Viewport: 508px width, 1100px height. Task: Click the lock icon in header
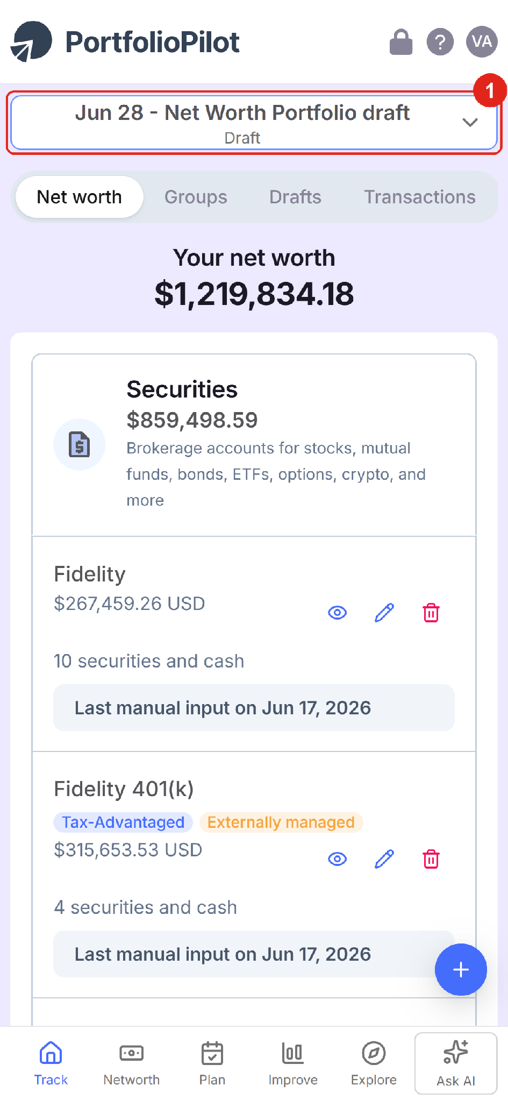(401, 42)
